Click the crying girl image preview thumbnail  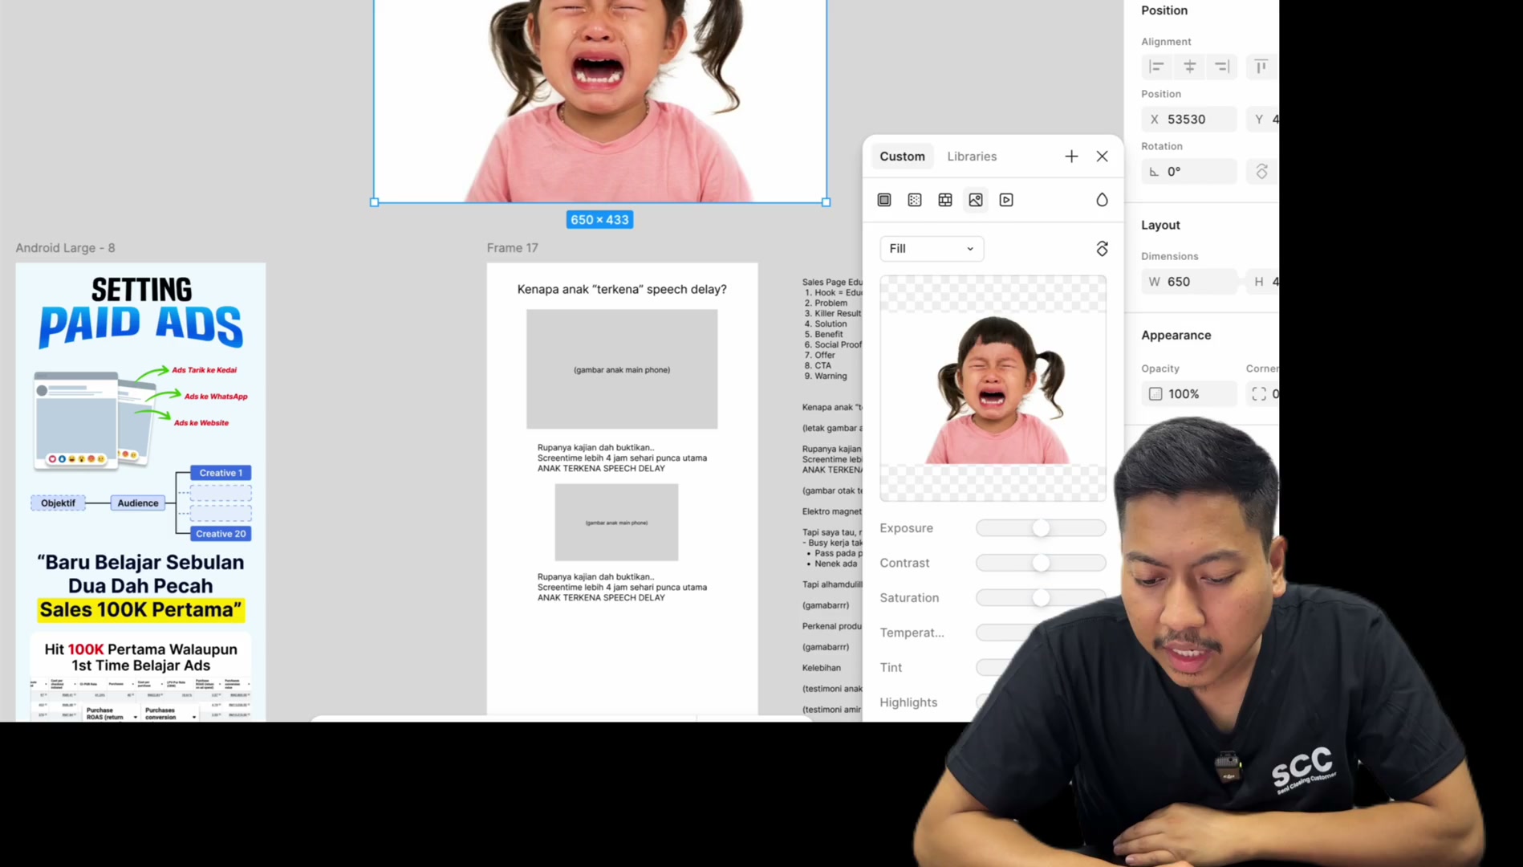coord(993,389)
